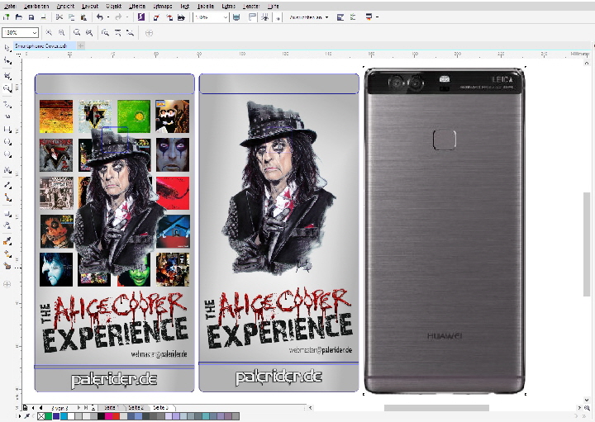Click the Print icon
This screenshot has height=422, width=595.
(x=43, y=17)
